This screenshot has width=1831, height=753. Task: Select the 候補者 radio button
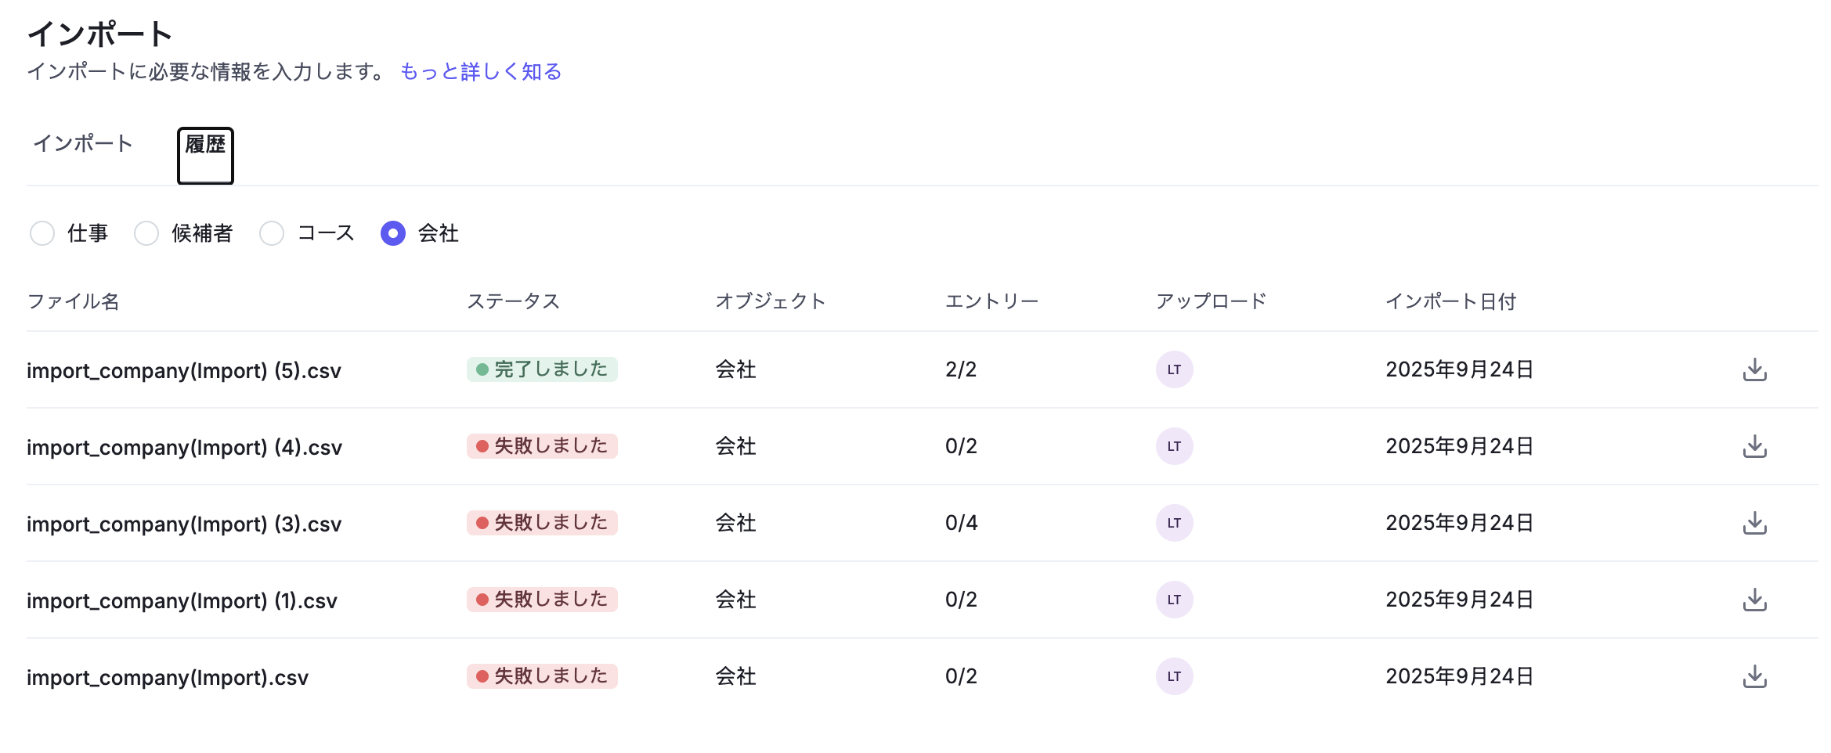point(146,233)
